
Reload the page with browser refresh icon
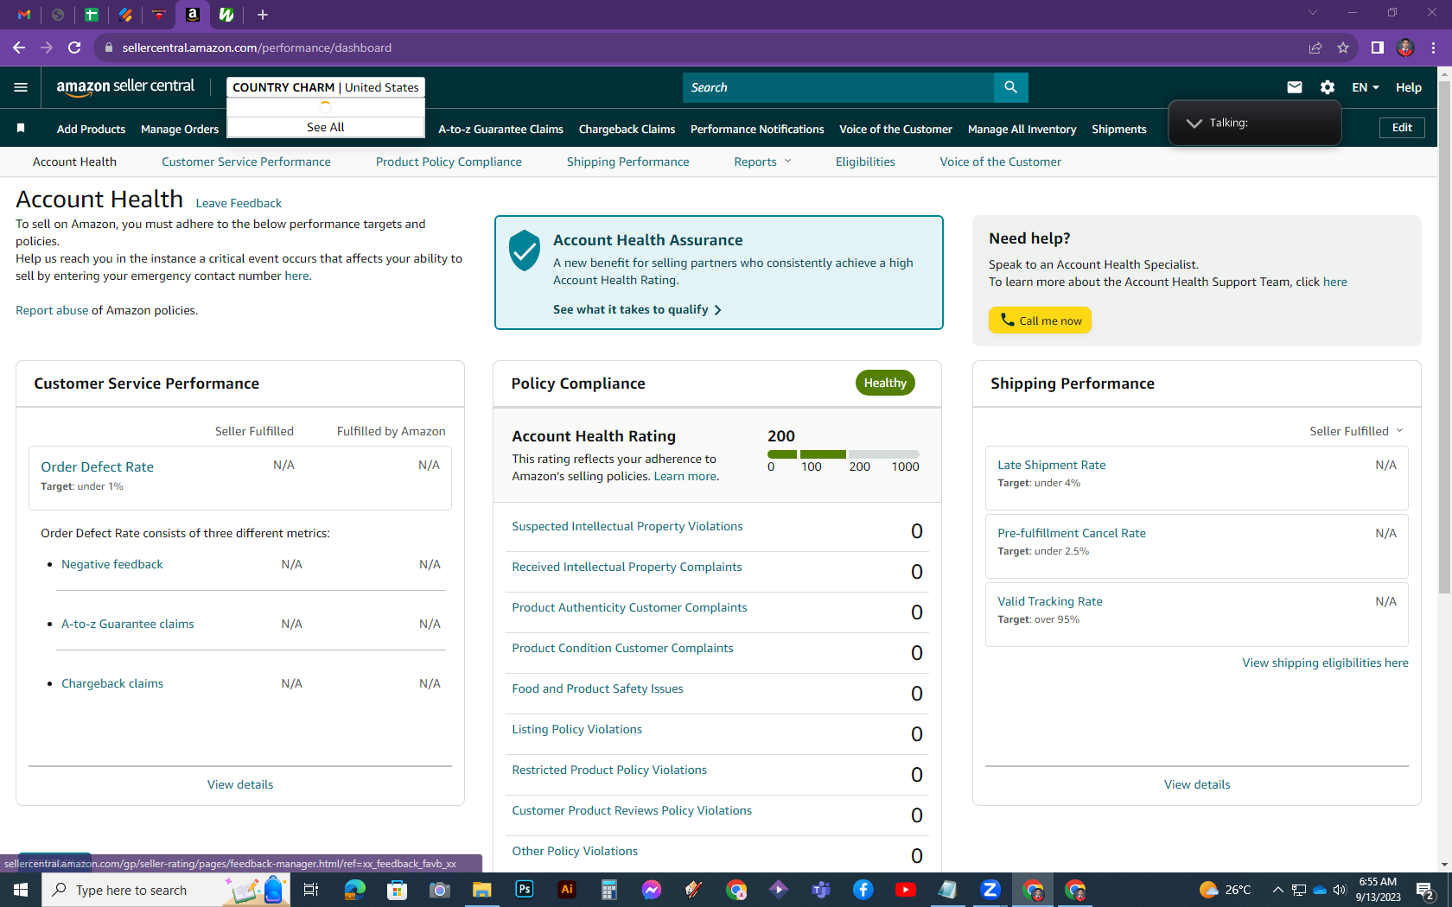pos(74,48)
